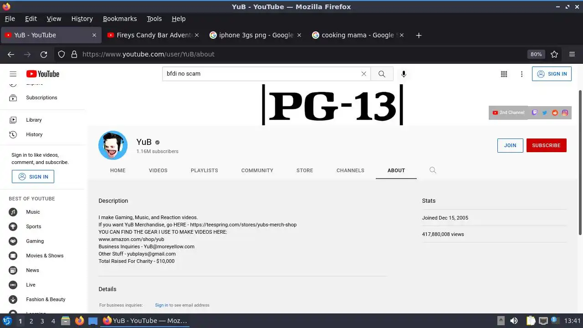The image size is (583, 328).
Task: Select the About channel tab
Action: [396, 170]
